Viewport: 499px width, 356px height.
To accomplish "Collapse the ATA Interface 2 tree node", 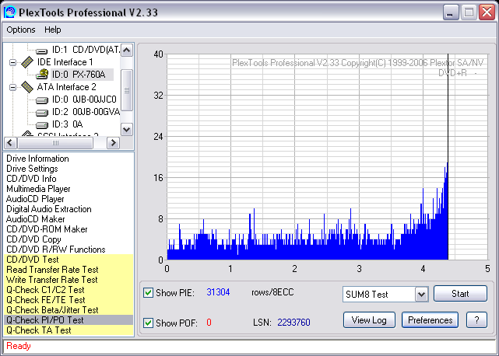I will click(x=12, y=87).
